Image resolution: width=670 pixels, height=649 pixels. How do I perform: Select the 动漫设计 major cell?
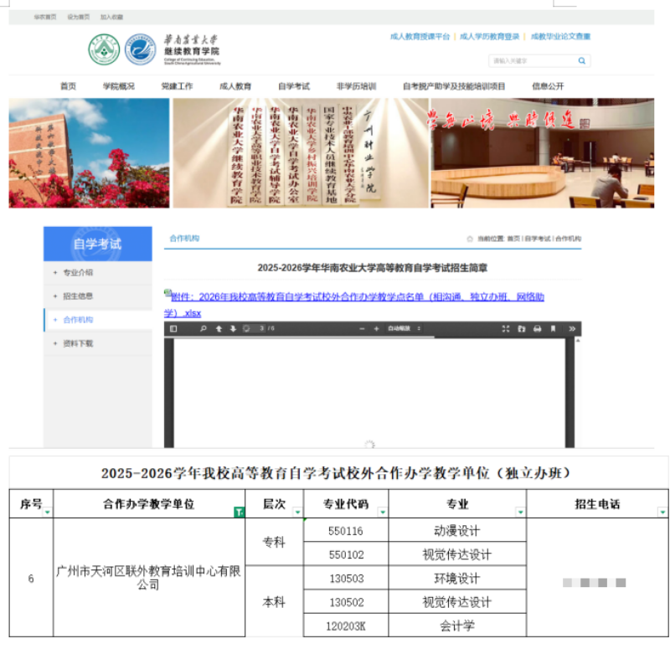457,531
